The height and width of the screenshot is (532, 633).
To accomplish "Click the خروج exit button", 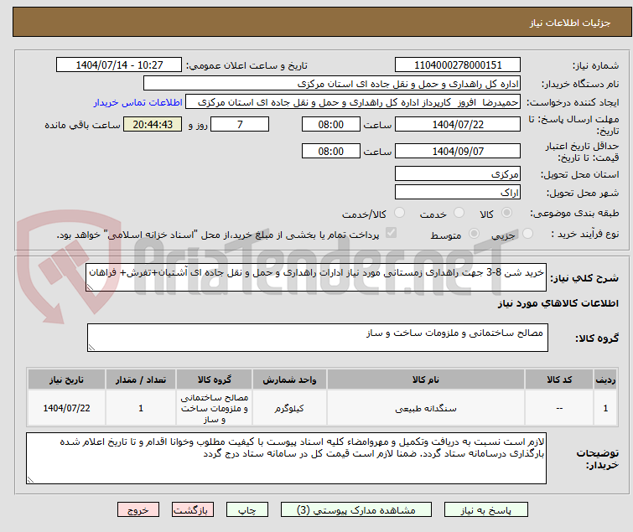I will pyautogui.click(x=138, y=510).
